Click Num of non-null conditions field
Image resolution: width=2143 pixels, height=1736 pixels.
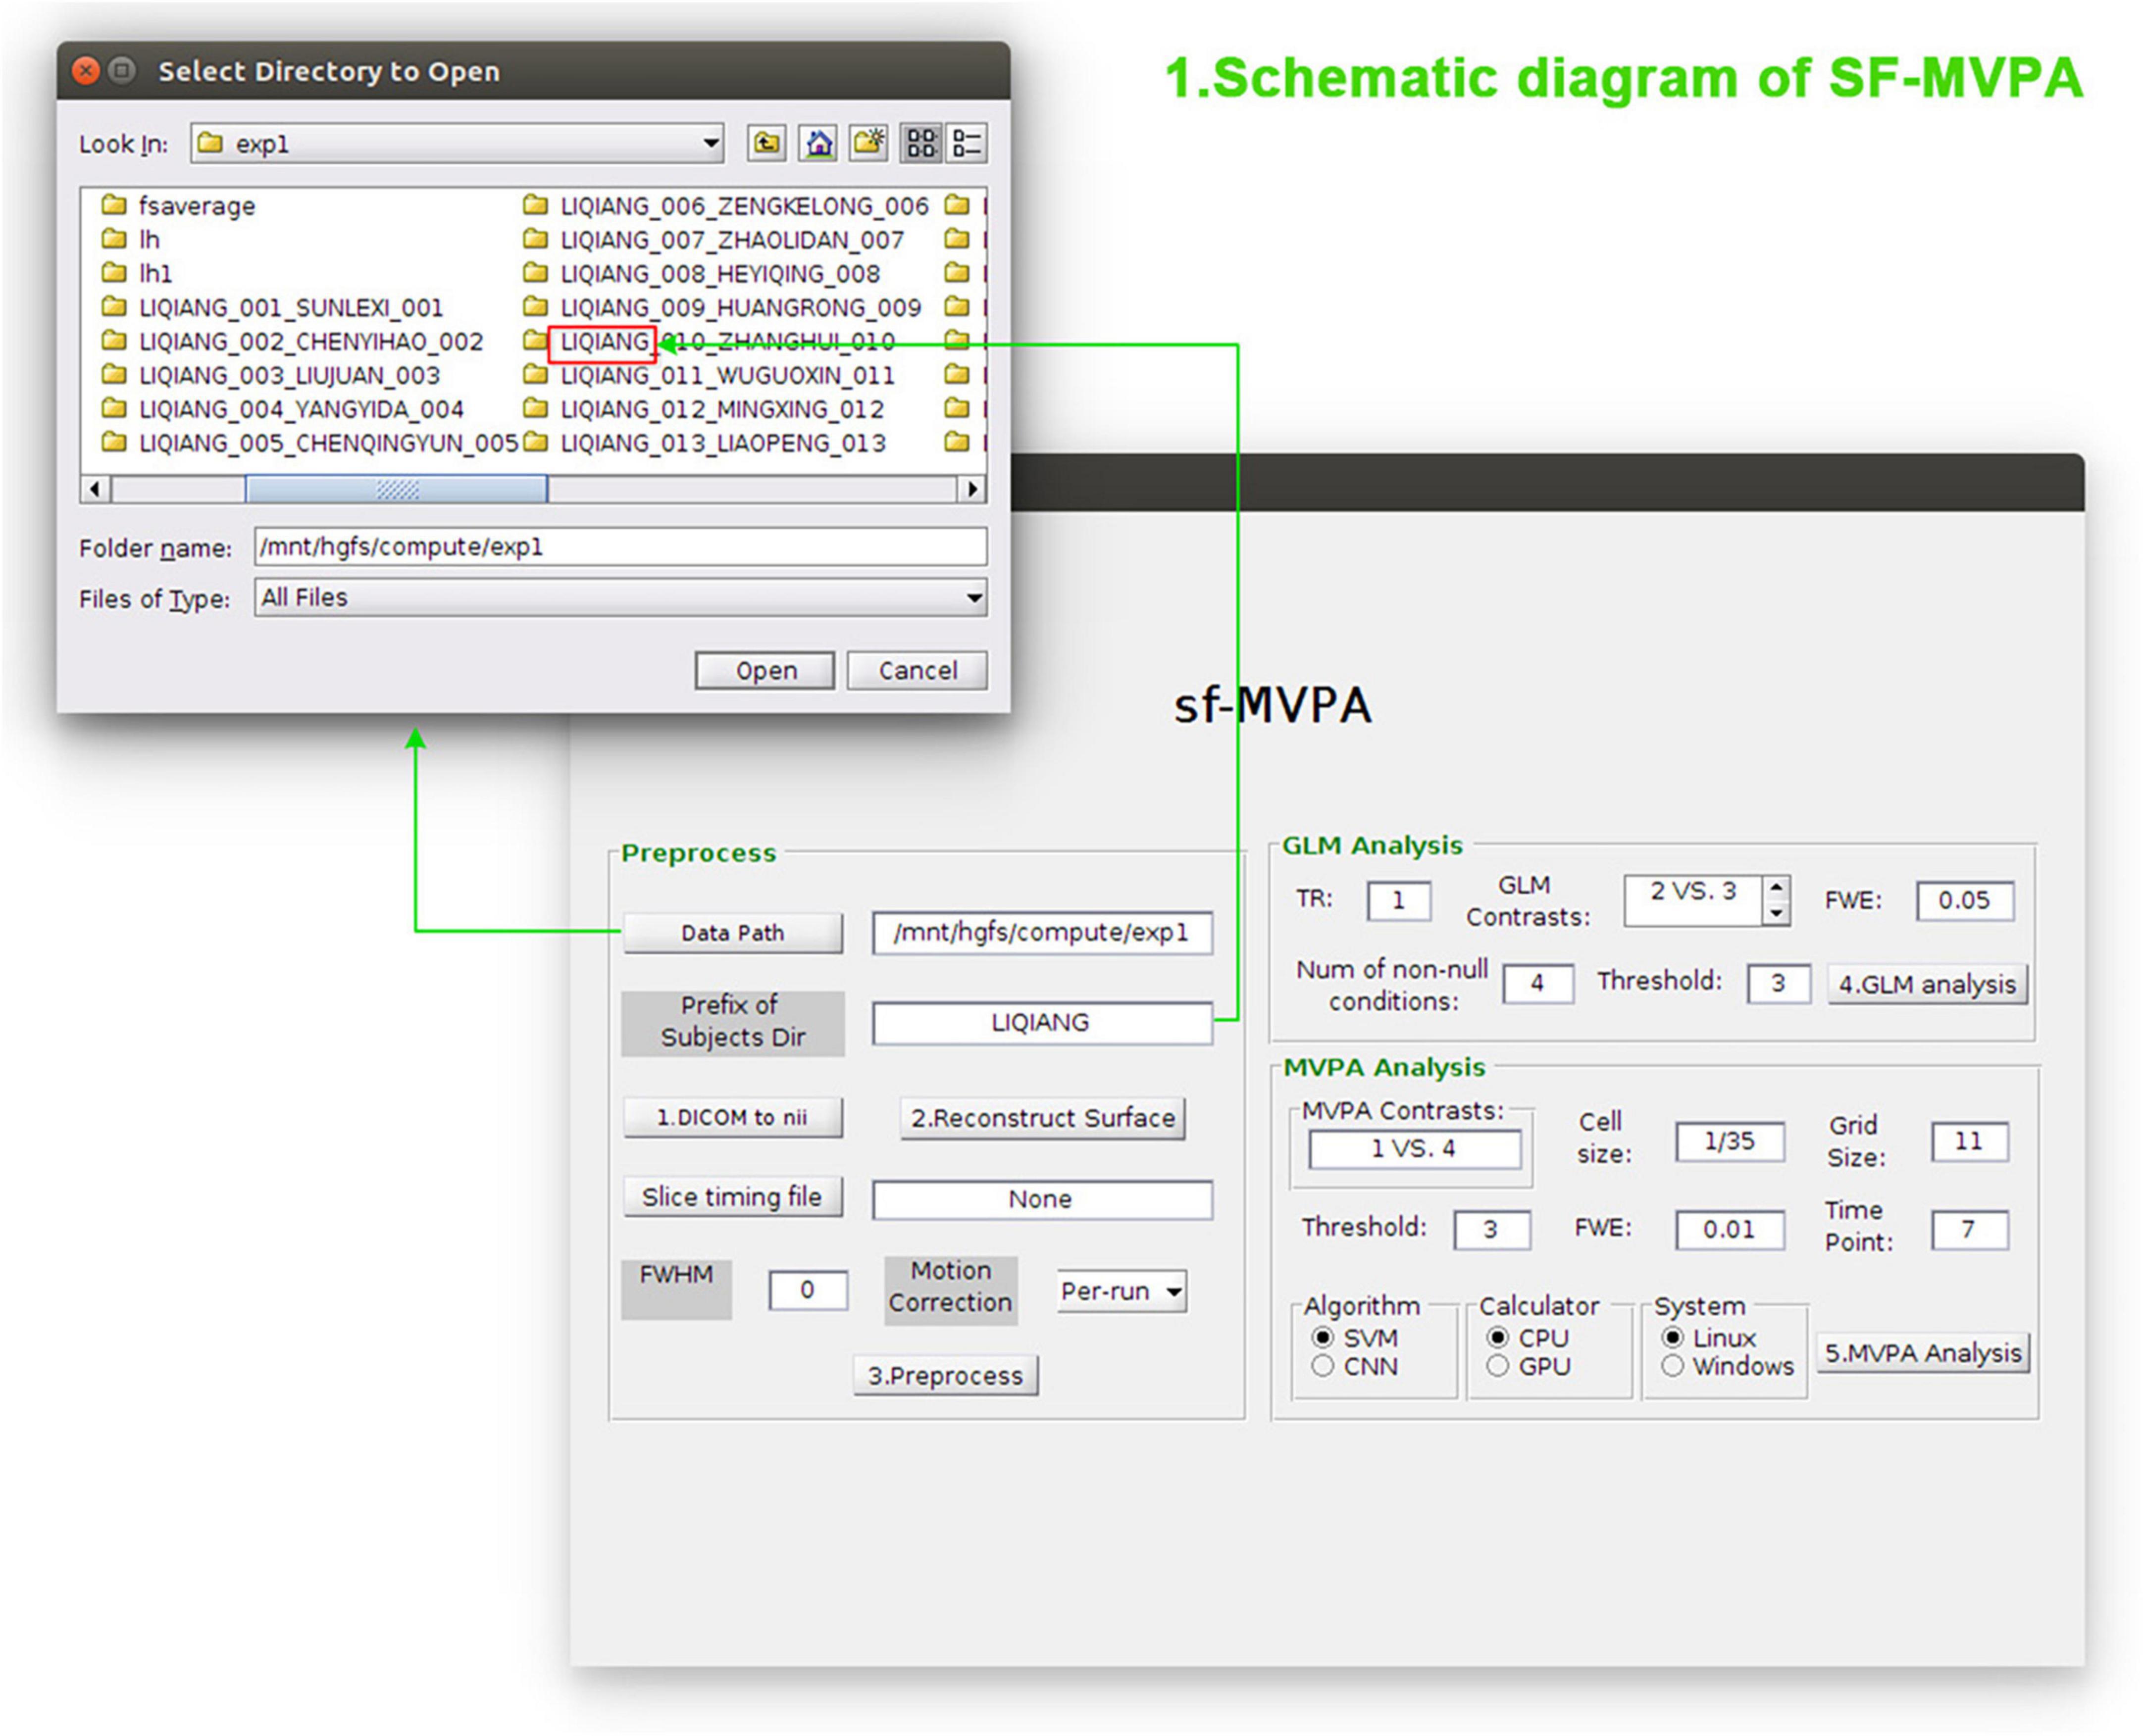click(x=1537, y=984)
